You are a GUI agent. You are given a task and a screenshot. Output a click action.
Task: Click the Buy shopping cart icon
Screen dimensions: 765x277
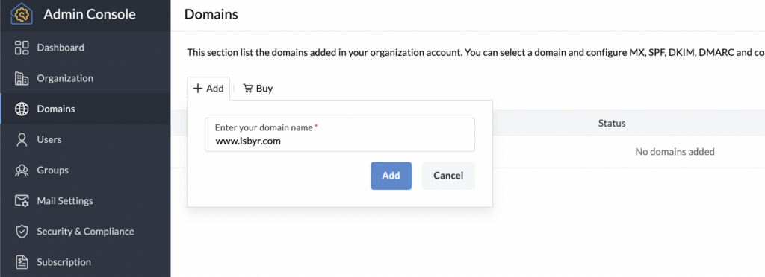(248, 89)
